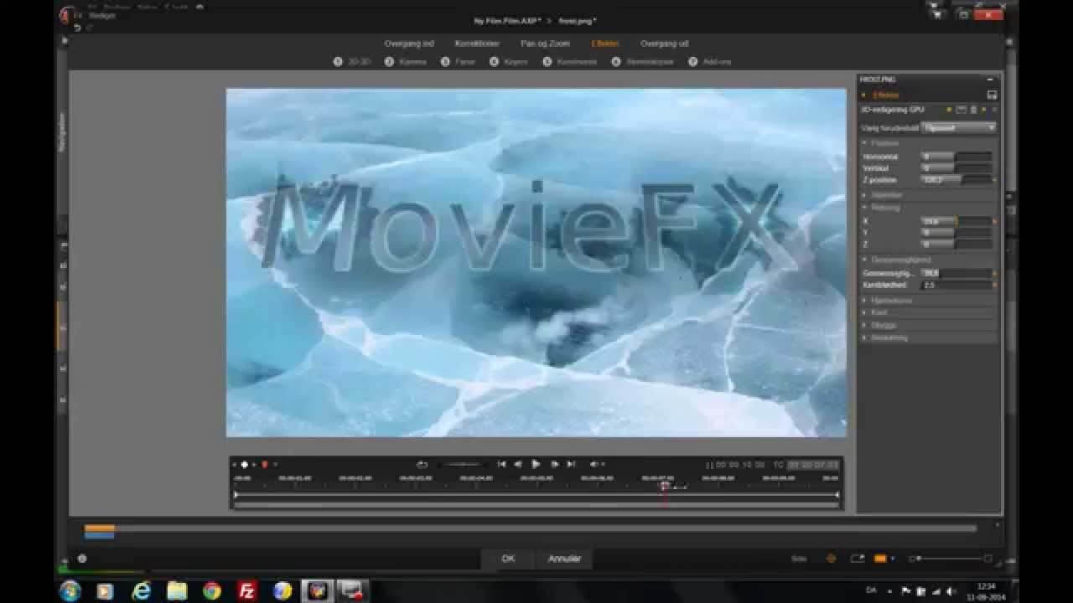The image size is (1073, 603).
Task: Expand the Kant section
Action: coord(864,312)
